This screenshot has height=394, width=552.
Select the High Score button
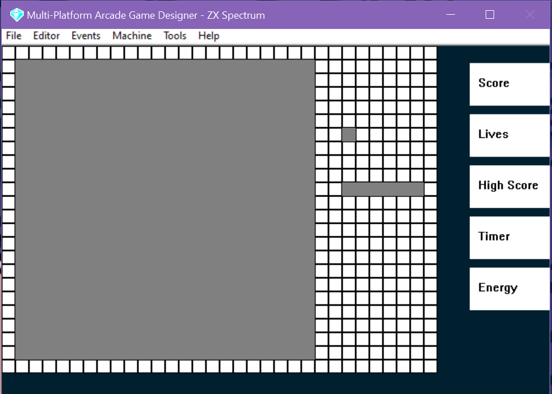pos(509,186)
